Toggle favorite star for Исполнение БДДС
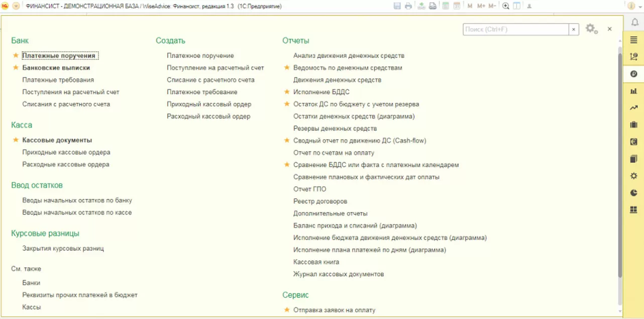 tap(287, 92)
